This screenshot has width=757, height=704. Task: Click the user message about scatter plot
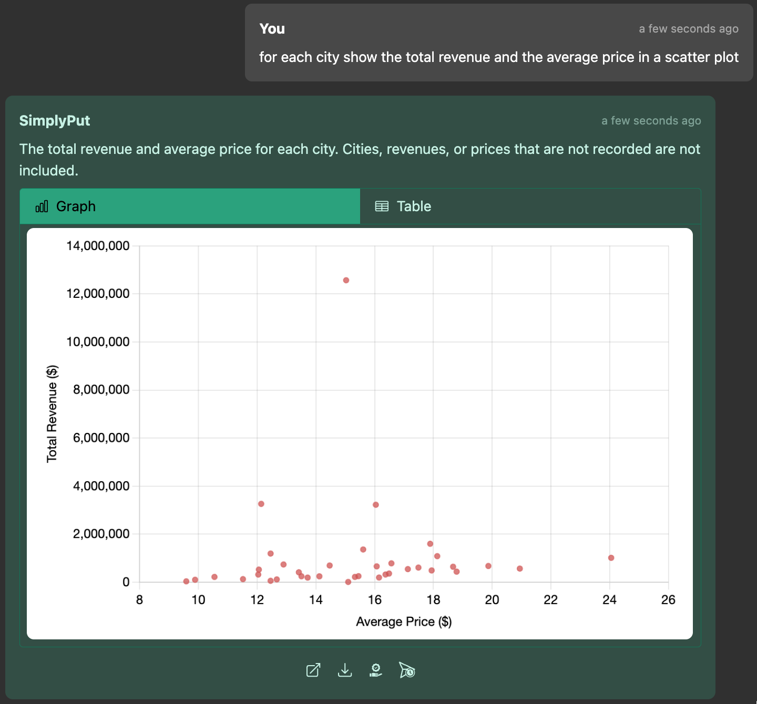click(499, 57)
